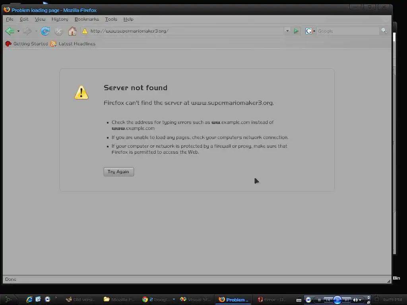The image size is (407, 305).
Task: Click the firewall or proxy bullet text
Action: pyautogui.click(x=200, y=149)
